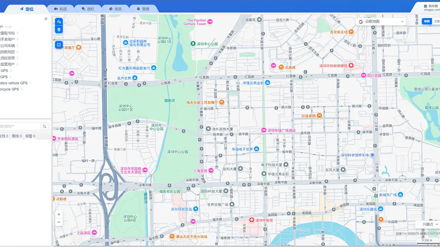Switch map view to 卫星 satellite mode
This screenshot has width=440, height=247.
click(x=436, y=21)
